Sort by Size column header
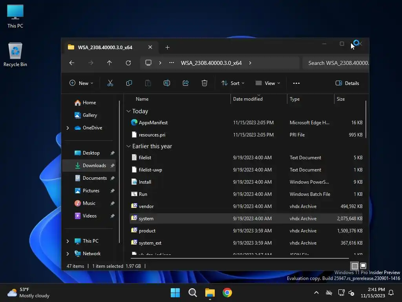Viewport: 402px width, 302px height. [349, 99]
